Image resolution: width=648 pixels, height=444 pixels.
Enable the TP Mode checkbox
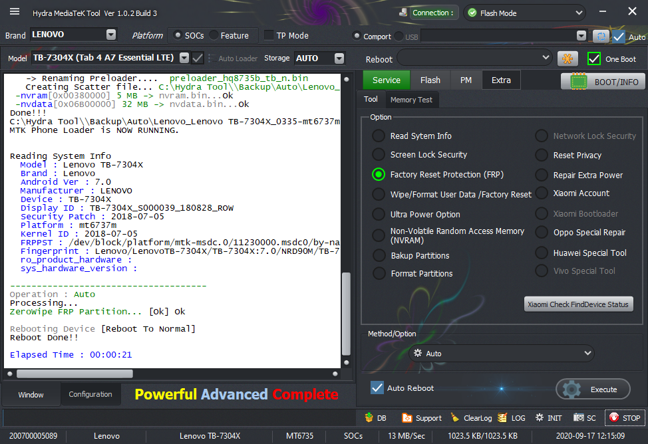coord(269,35)
